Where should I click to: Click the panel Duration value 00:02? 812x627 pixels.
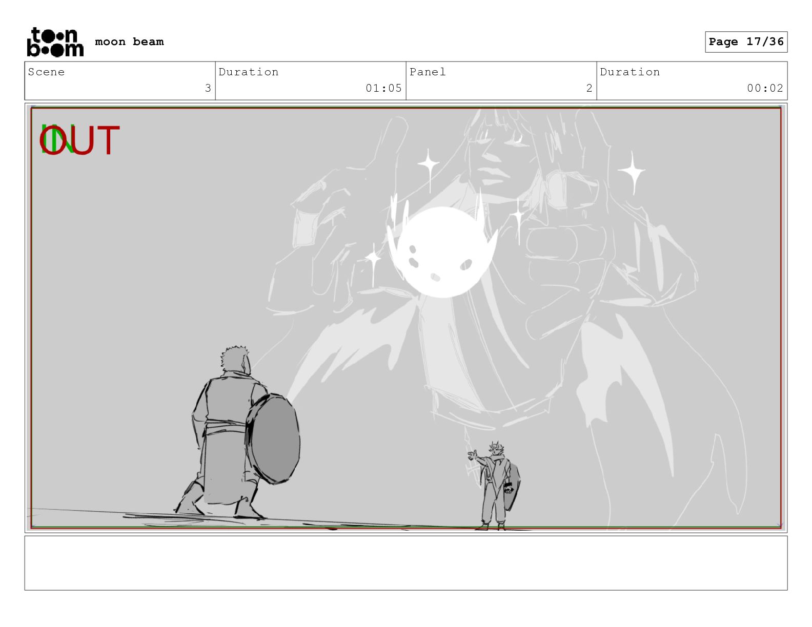pyautogui.click(x=765, y=88)
